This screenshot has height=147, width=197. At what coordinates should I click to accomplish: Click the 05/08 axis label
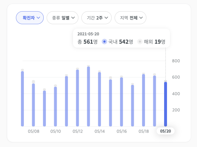click(34, 131)
